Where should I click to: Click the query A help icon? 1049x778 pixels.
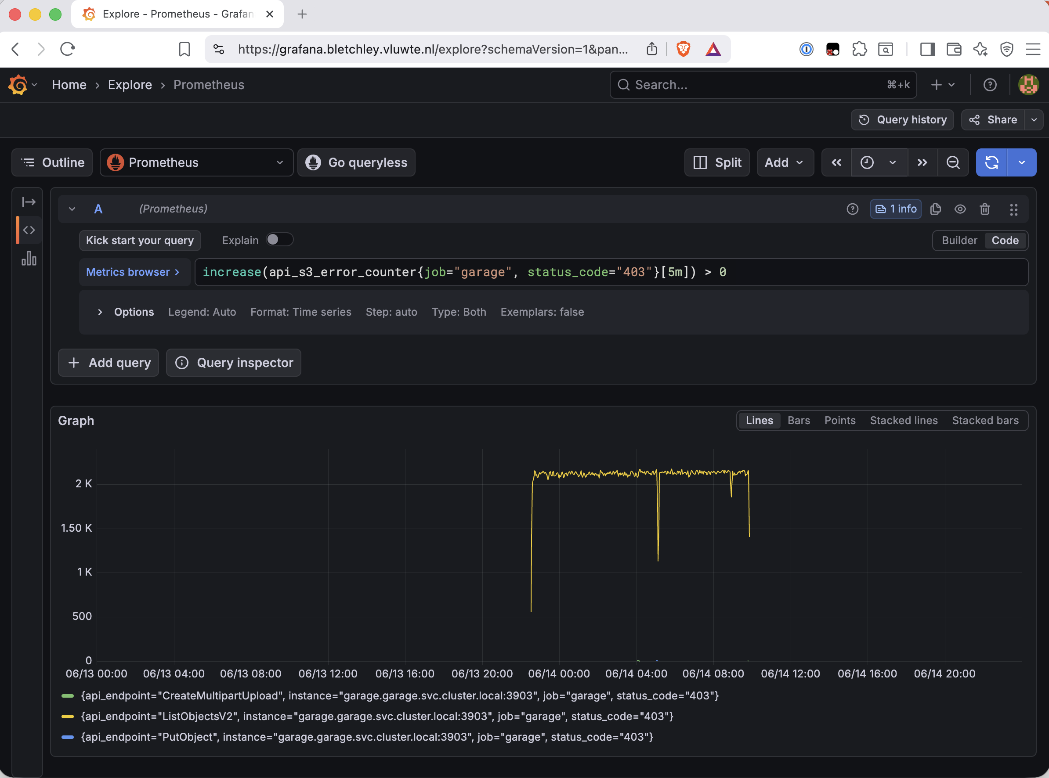point(852,209)
